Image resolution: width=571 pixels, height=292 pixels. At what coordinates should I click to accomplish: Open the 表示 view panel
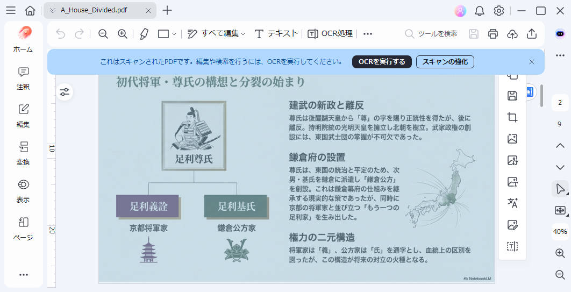click(x=23, y=191)
